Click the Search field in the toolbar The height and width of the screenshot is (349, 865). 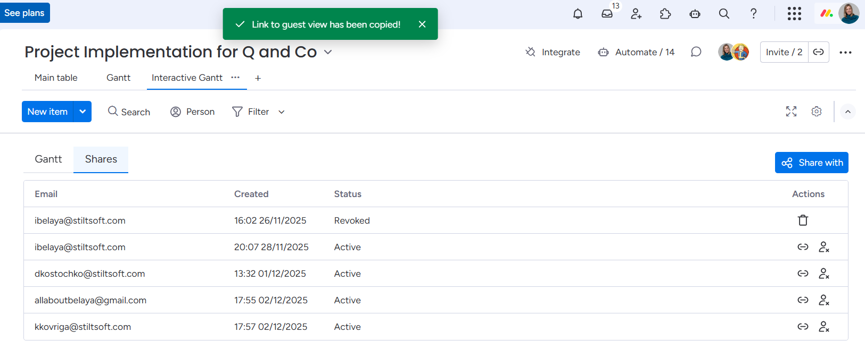click(x=129, y=112)
